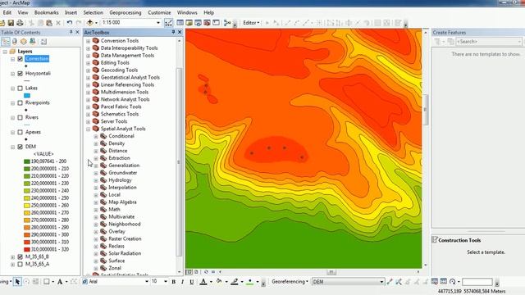Enable the Lakes layer checkbox
The width and height of the screenshot is (525, 295).
click(x=20, y=88)
